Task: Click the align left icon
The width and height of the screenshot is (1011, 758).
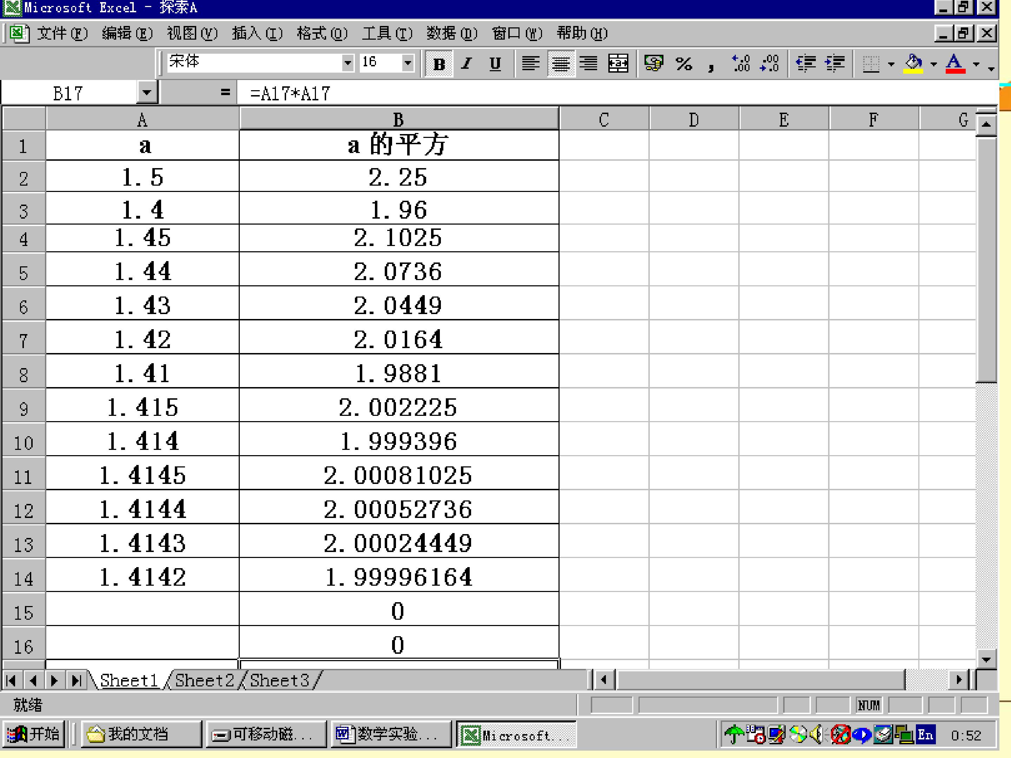Action: point(531,64)
